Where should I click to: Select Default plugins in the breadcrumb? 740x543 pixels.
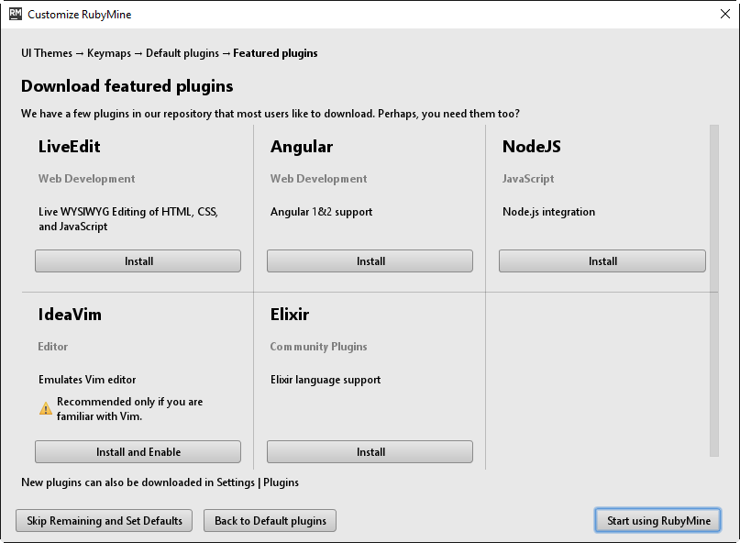[x=182, y=53]
